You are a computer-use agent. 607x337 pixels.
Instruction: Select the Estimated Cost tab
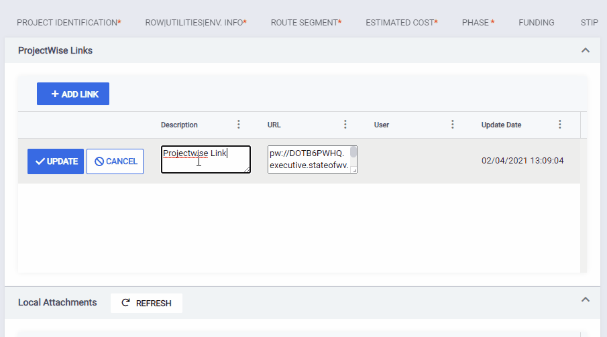pyautogui.click(x=402, y=22)
